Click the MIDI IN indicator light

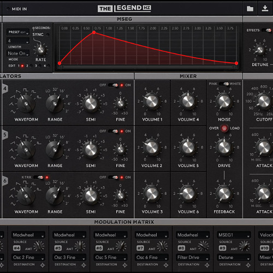8,9
